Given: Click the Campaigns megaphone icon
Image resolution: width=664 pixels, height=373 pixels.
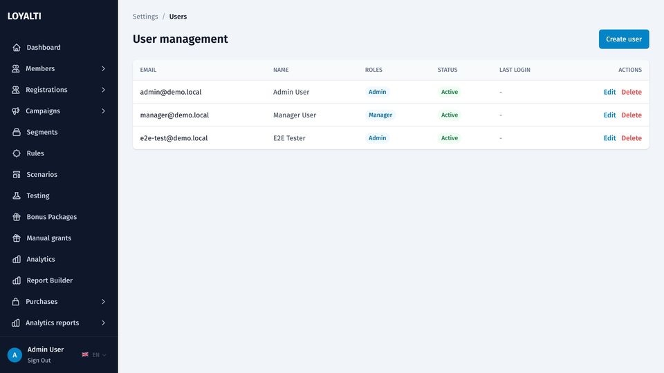Looking at the screenshot, I should click(16, 111).
